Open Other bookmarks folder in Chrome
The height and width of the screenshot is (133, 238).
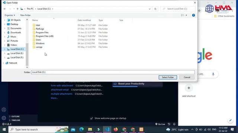click(x=224, y=16)
